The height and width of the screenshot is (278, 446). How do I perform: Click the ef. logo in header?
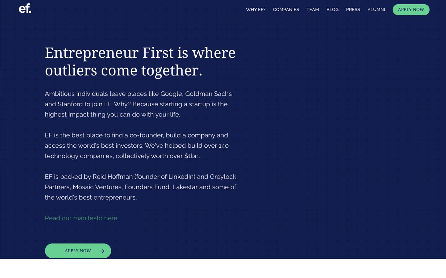[x=25, y=8]
